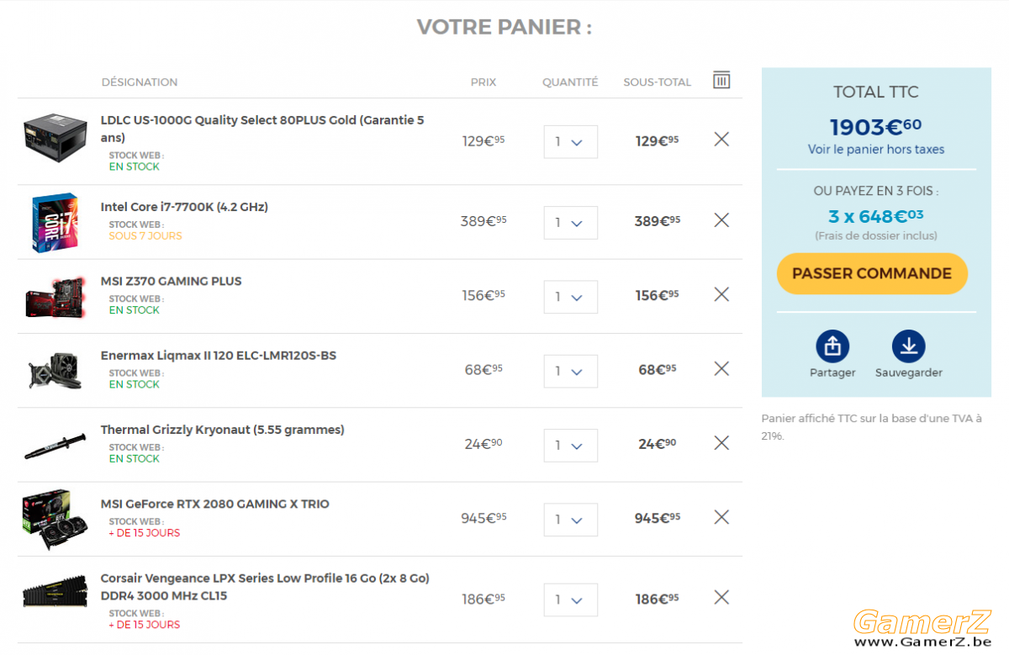Open the Voir le panier hors taxes link
1009x655 pixels.
point(876,150)
